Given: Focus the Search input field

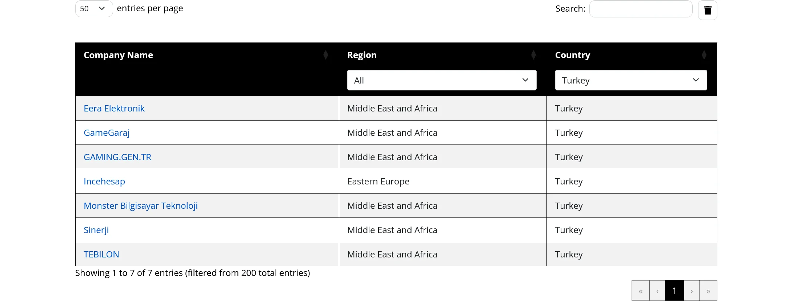Looking at the screenshot, I should click(641, 9).
